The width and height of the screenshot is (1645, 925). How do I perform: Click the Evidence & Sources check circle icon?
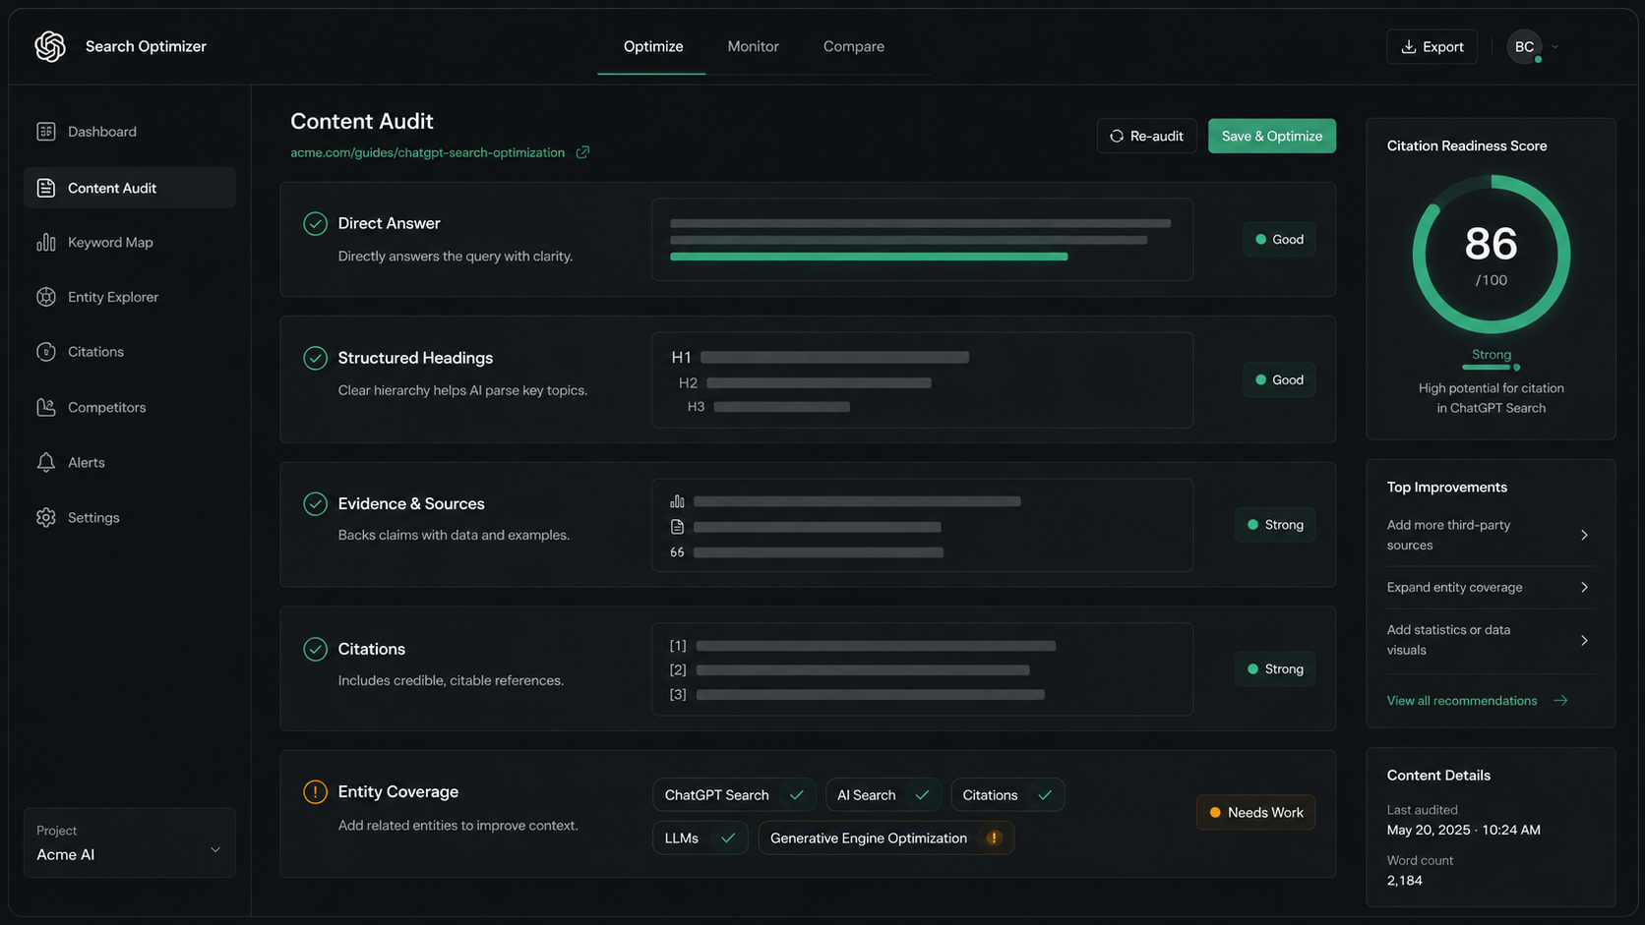point(315,503)
